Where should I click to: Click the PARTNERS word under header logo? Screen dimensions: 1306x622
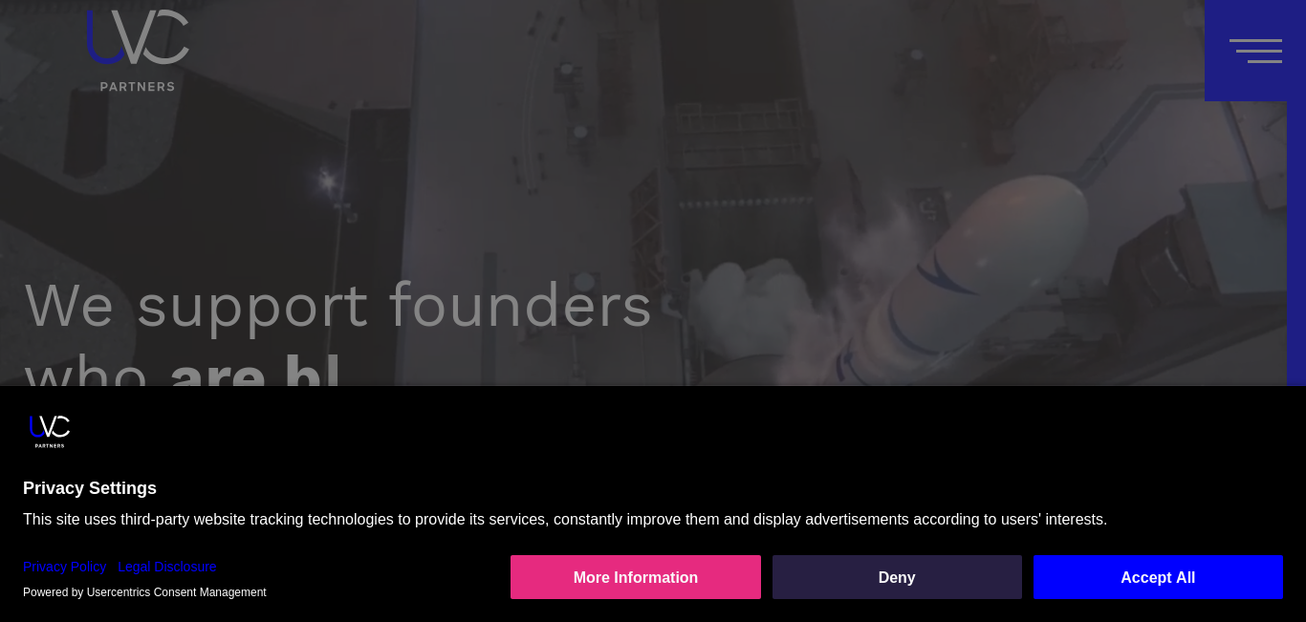pos(138,86)
